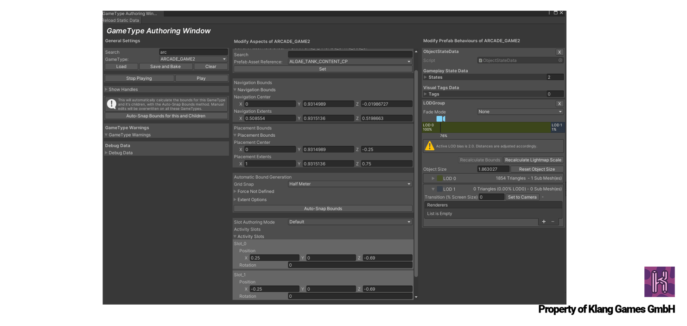Click the LOD camera icon marker
687x326 pixels.
pos(440,119)
